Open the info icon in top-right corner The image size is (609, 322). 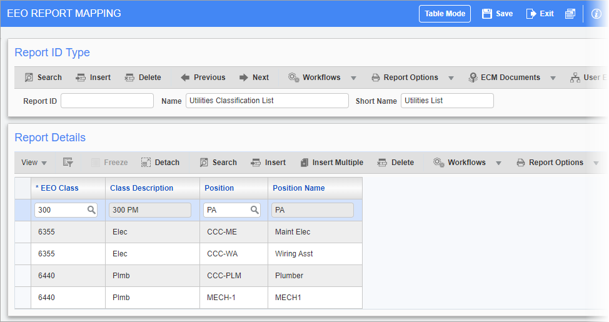click(x=596, y=14)
